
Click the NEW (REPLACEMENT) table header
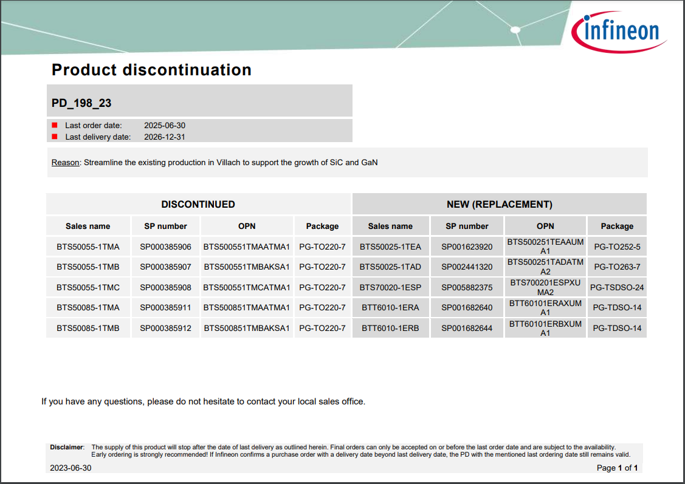[500, 204]
